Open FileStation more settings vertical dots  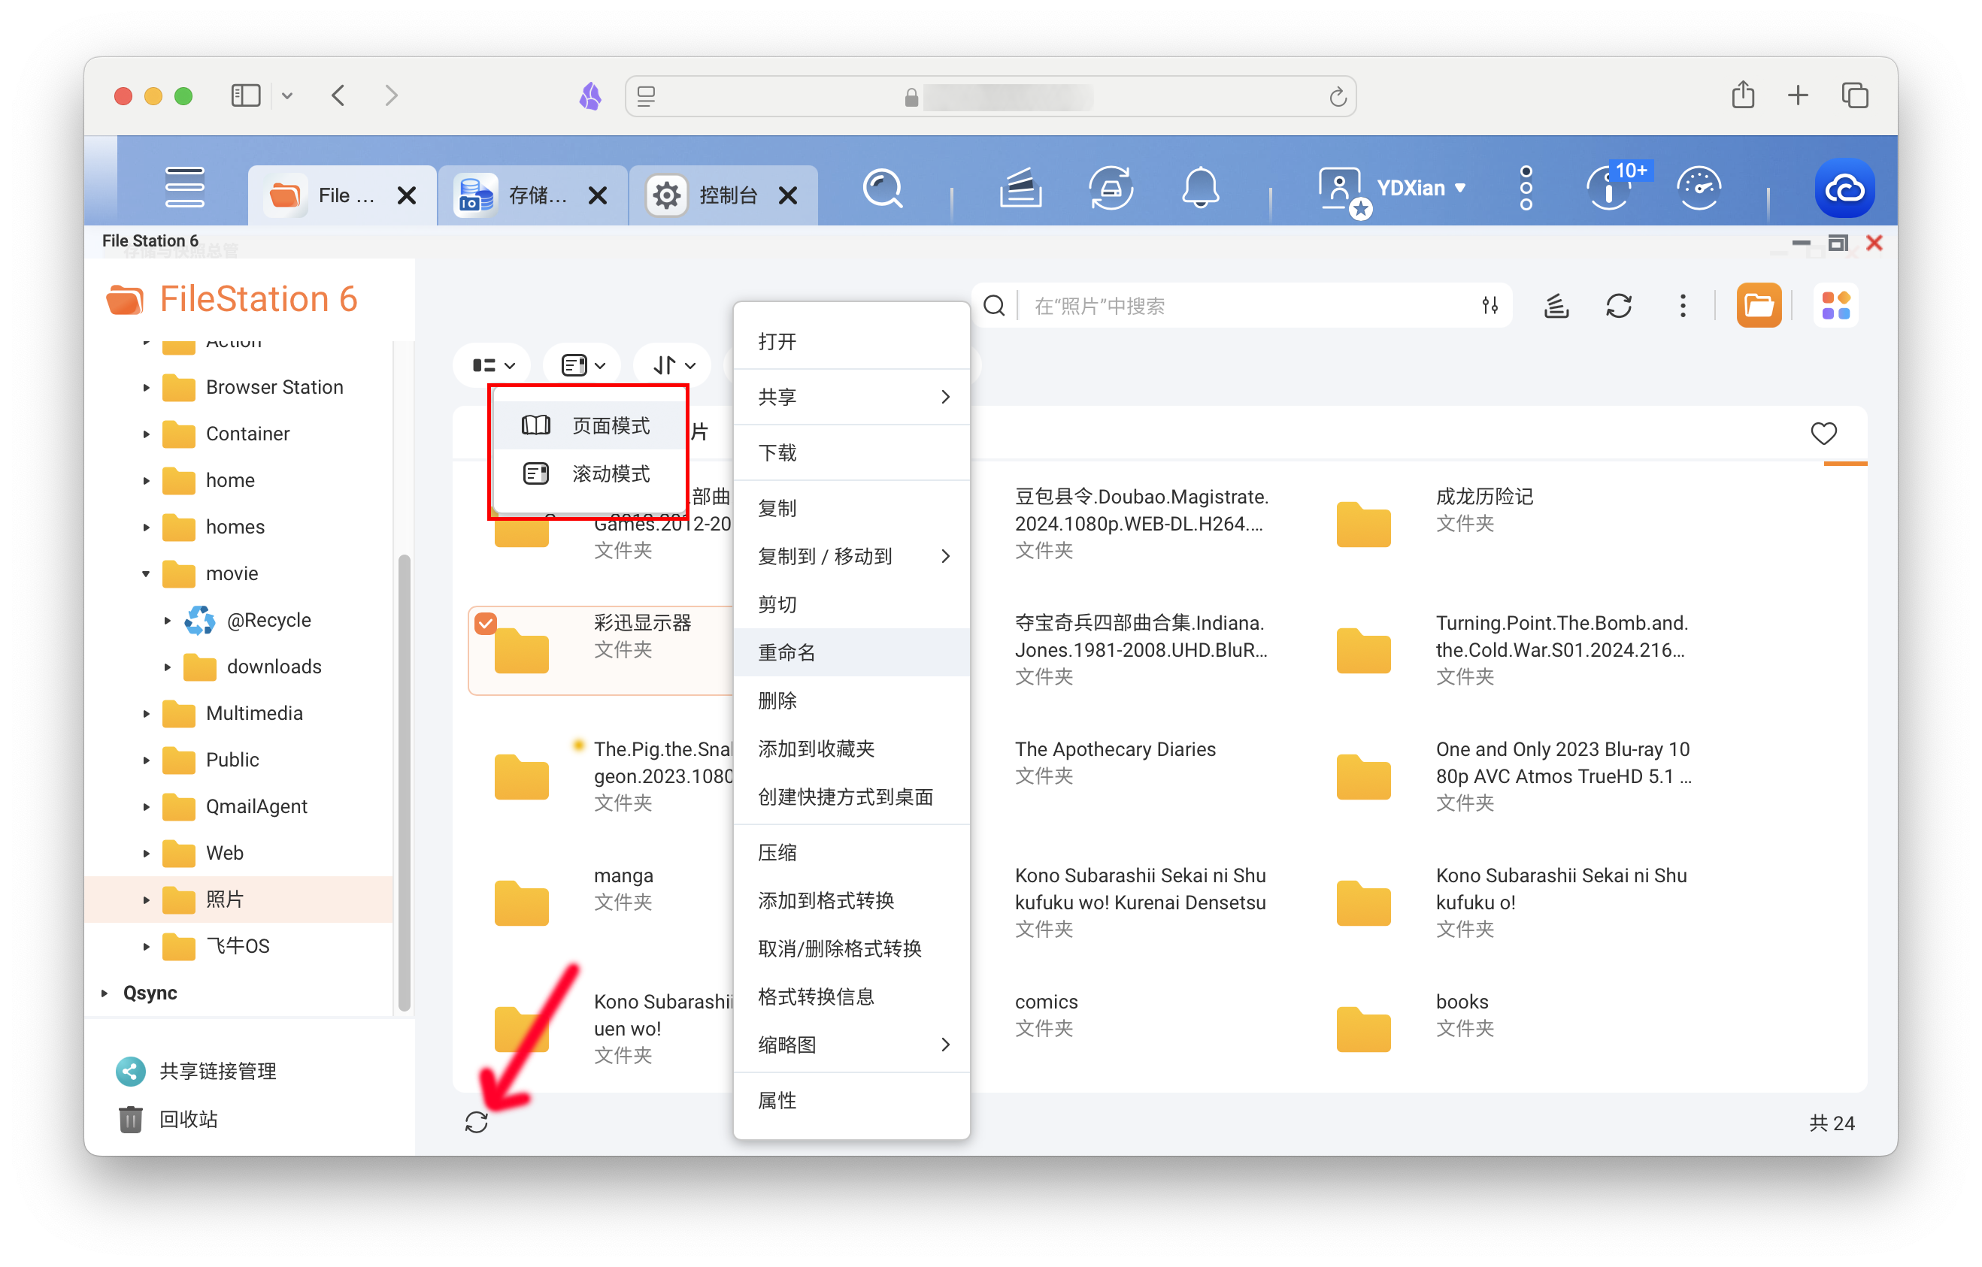click(x=1683, y=306)
